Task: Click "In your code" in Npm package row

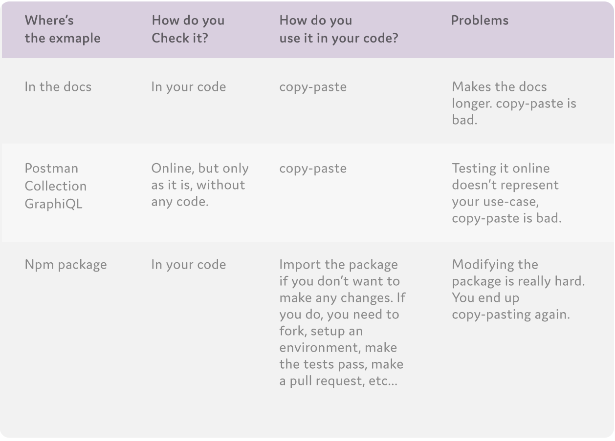Action: click(188, 265)
